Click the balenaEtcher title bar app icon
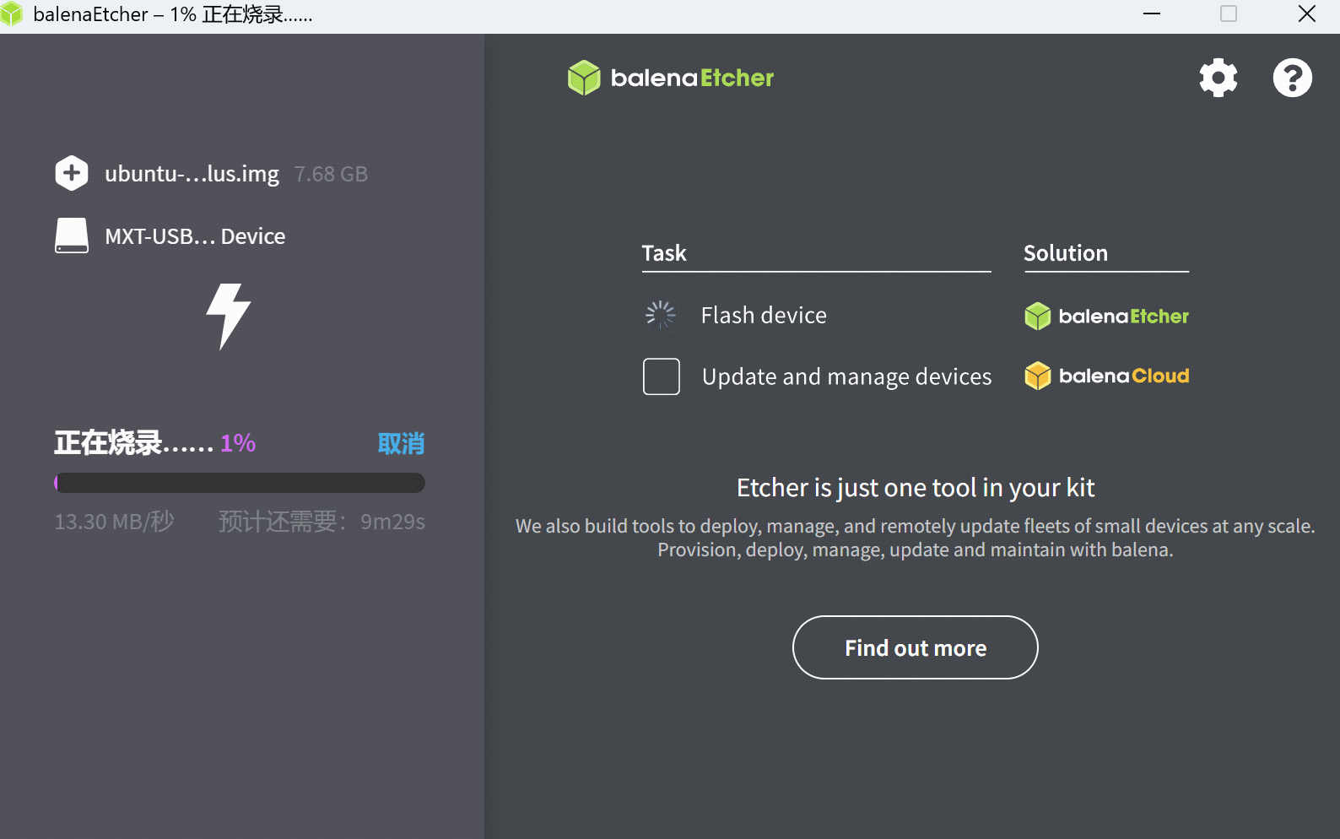Image resolution: width=1340 pixels, height=839 pixels. [12, 14]
